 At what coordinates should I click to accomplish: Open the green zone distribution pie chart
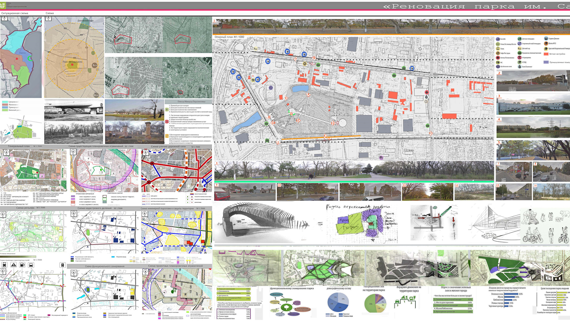376,303
